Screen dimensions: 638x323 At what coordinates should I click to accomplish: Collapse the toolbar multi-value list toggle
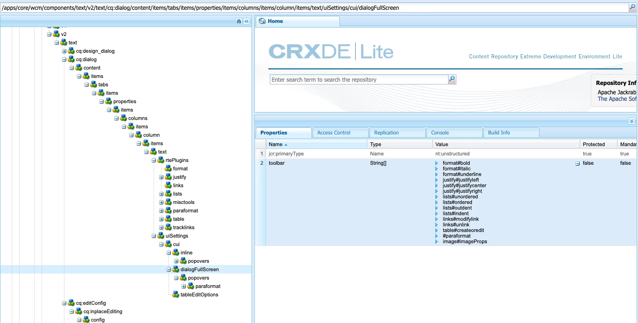tap(577, 164)
